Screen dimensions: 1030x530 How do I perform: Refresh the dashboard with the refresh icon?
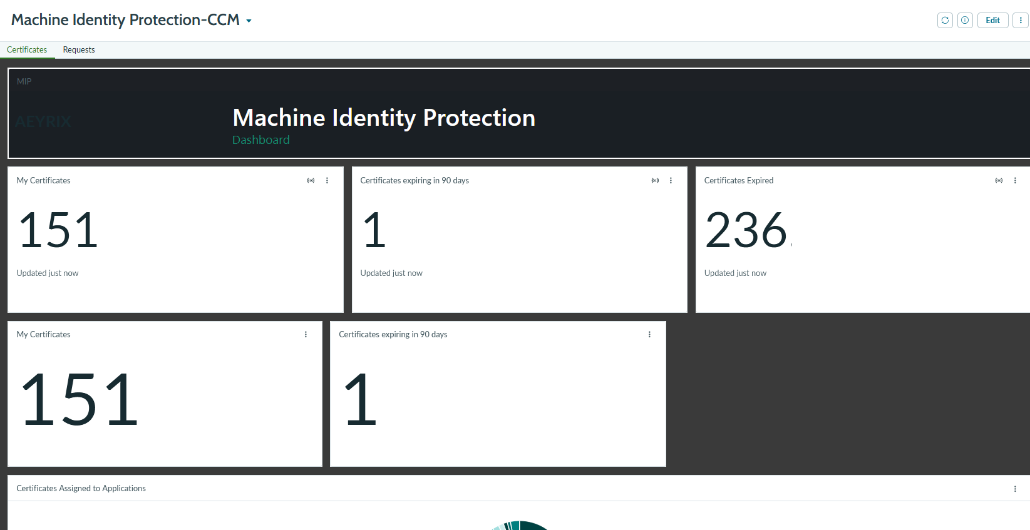945,20
